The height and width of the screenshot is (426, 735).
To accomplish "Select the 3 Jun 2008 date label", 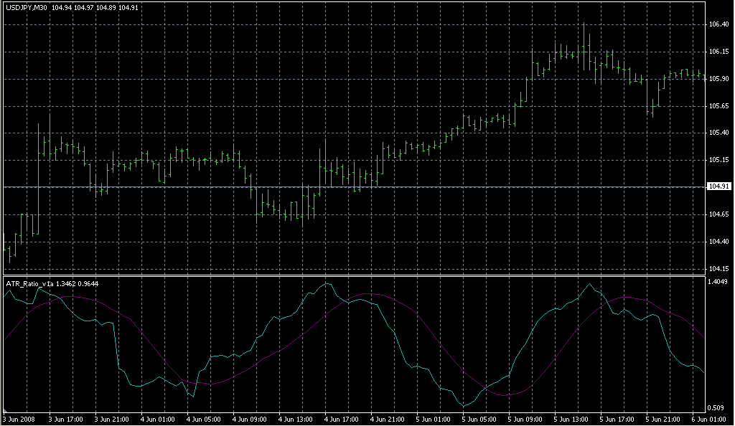I will point(19,419).
